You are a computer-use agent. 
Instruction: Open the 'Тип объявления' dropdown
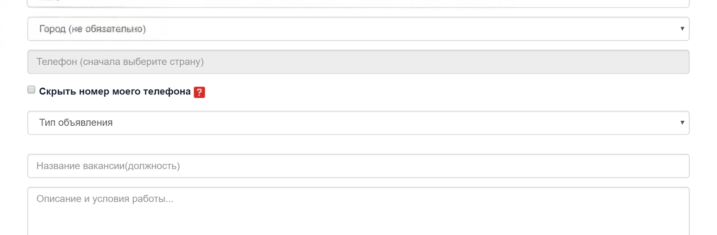pyautogui.click(x=358, y=123)
